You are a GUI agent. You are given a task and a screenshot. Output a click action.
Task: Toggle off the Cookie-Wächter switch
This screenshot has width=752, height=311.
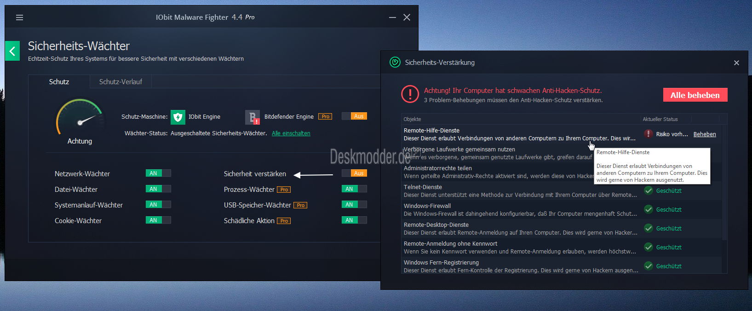158,220
